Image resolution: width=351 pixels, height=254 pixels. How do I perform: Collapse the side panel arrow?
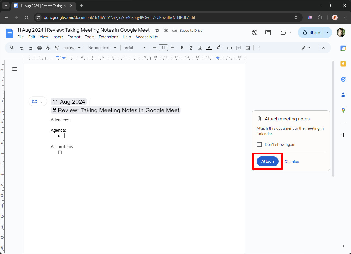click(x=343, y=246)
